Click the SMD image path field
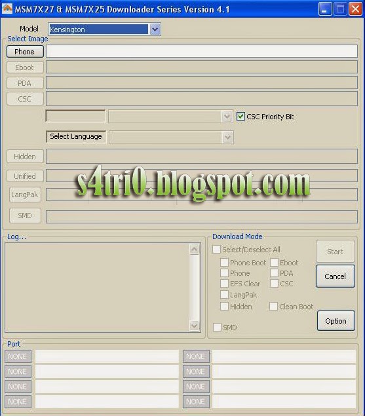This screenshot has width=365, height=416. point(201,217)
